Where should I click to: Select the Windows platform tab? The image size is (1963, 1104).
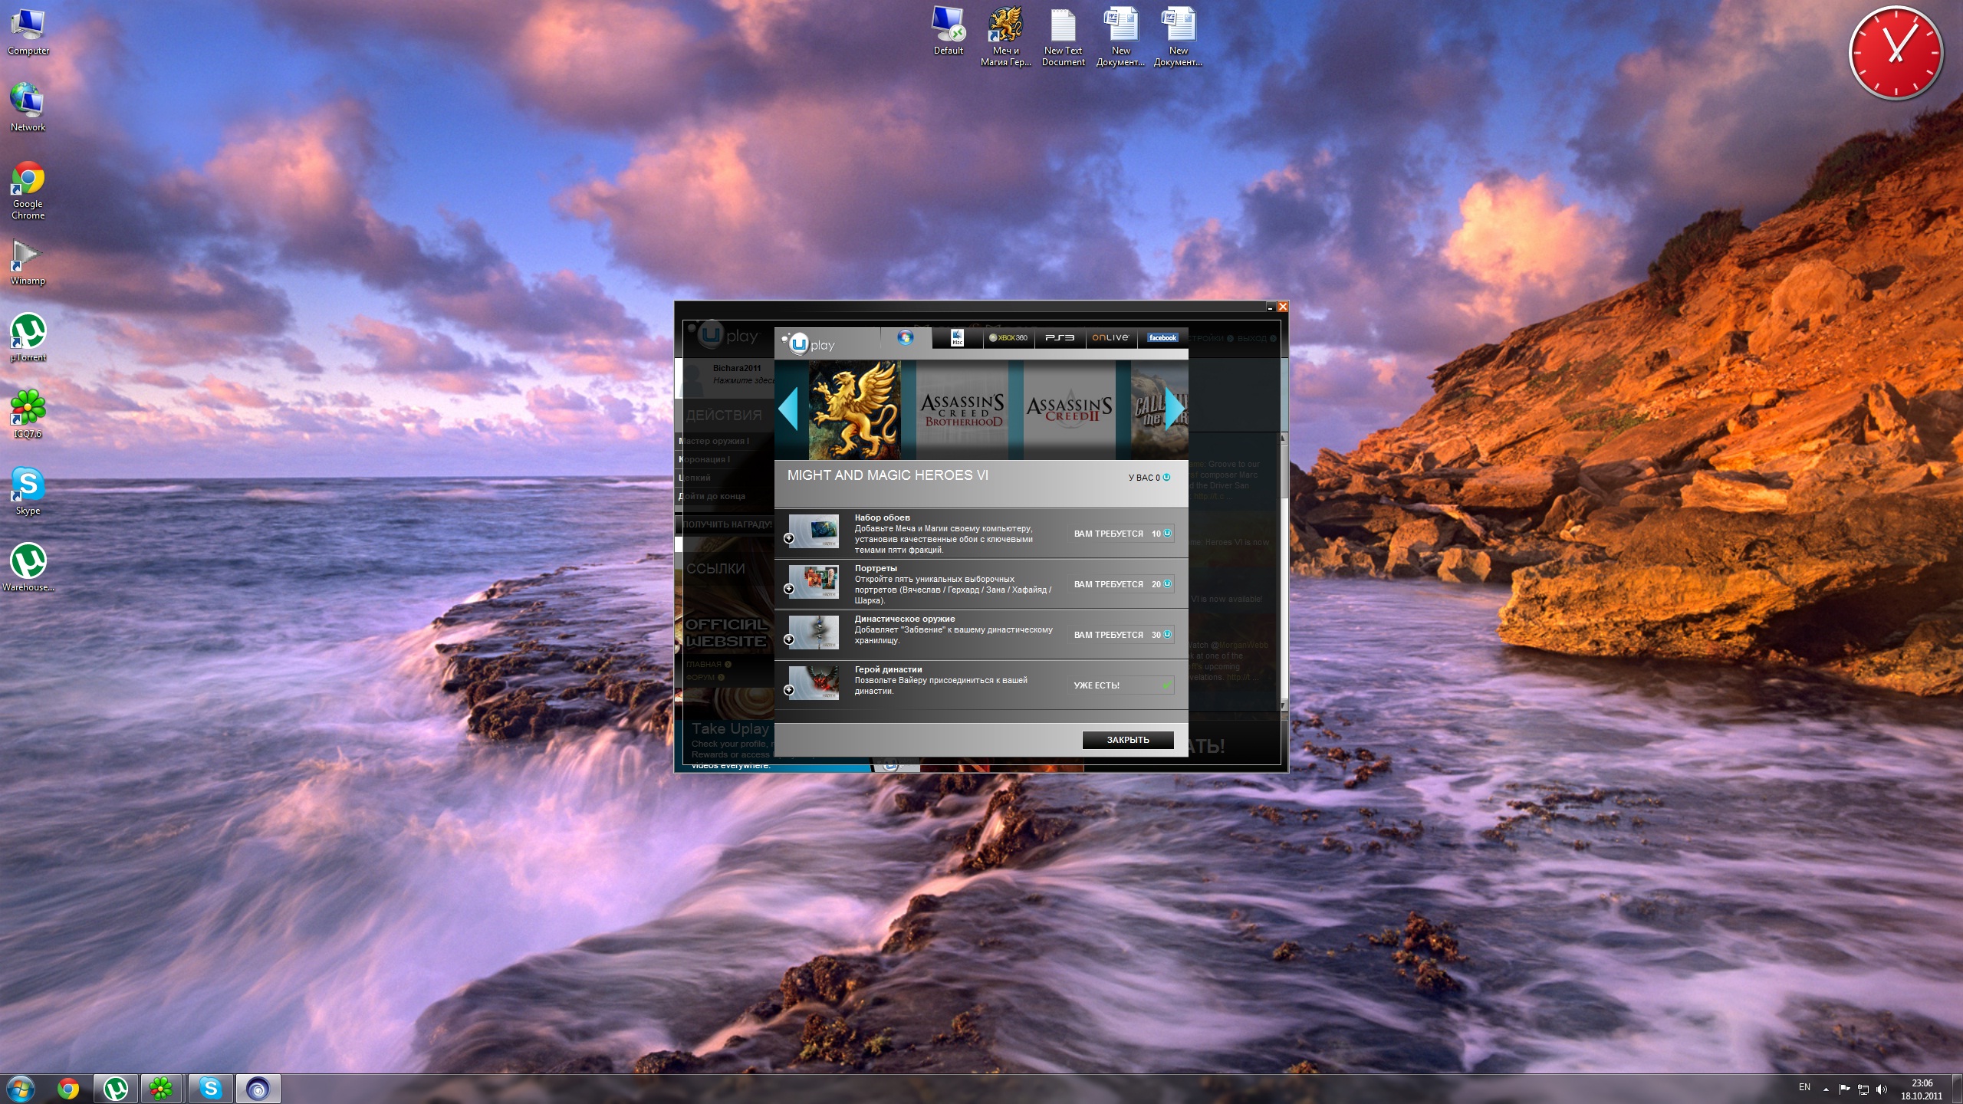coord(906,338)
